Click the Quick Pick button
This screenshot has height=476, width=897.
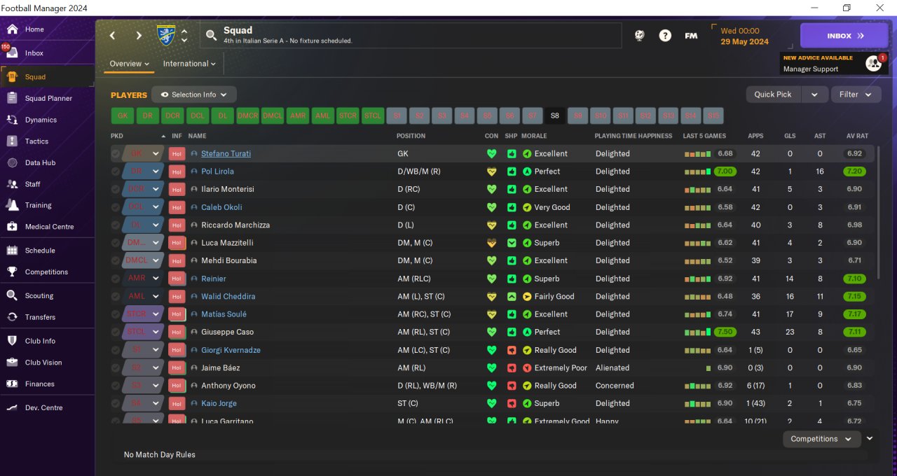click(x=773, y=94)
